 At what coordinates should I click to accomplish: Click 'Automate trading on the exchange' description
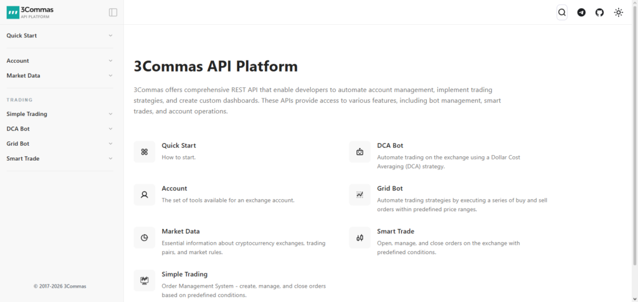click(x=449, y=162)
